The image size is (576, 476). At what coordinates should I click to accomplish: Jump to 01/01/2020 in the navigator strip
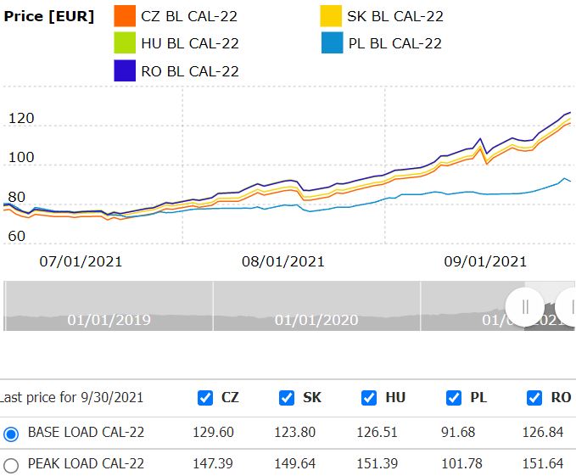click(x=316, y=320)
